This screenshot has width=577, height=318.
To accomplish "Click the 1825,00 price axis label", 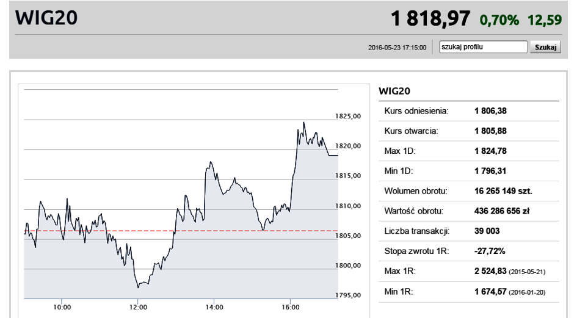I will 349,116.
